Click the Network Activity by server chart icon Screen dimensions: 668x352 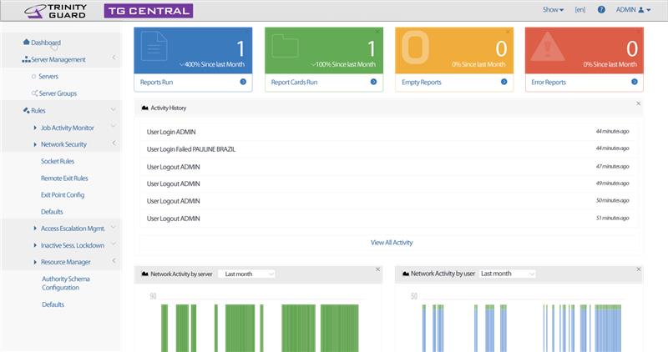click(144, 274)
